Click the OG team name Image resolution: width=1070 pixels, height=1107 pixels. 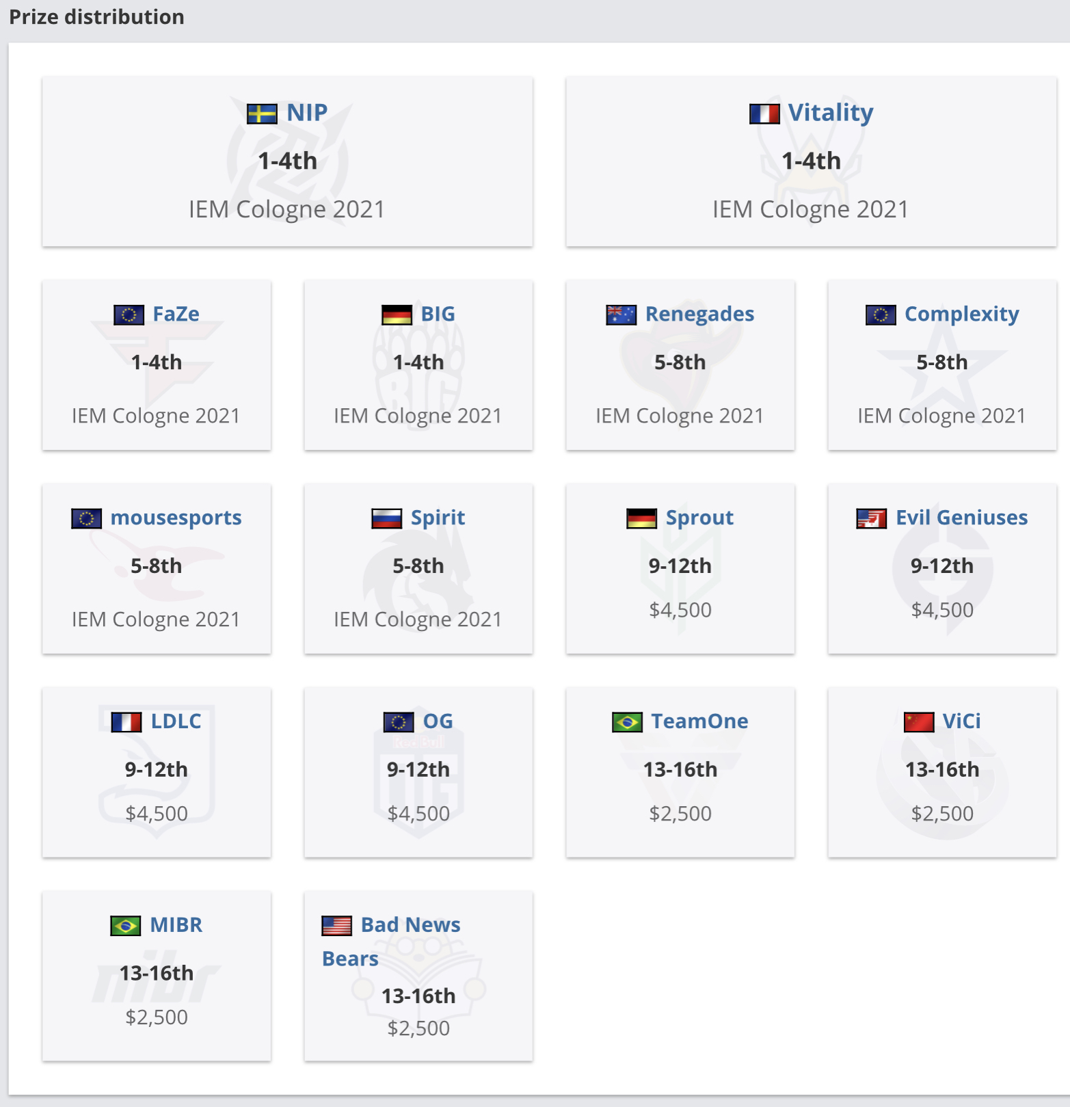click(x=438, y=721)
